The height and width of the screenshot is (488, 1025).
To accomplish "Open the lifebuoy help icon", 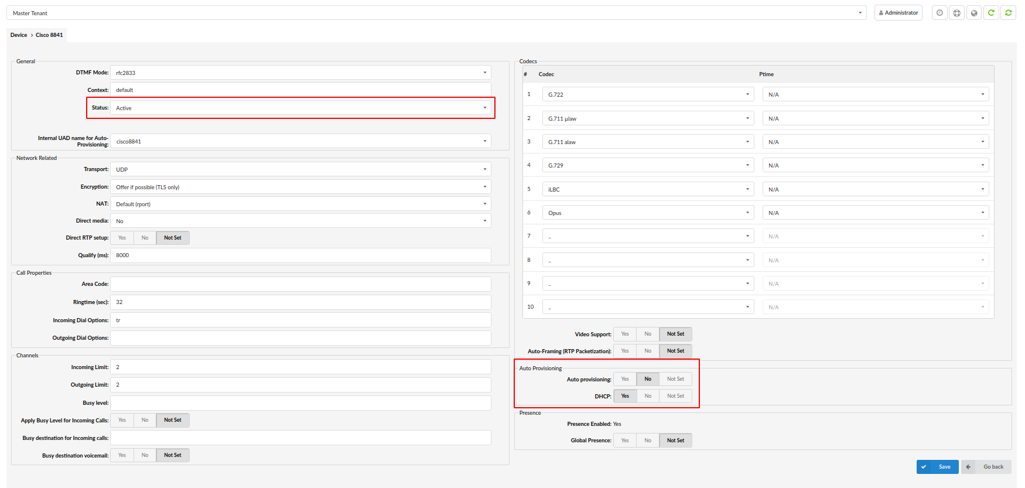I will coord(956,13).
